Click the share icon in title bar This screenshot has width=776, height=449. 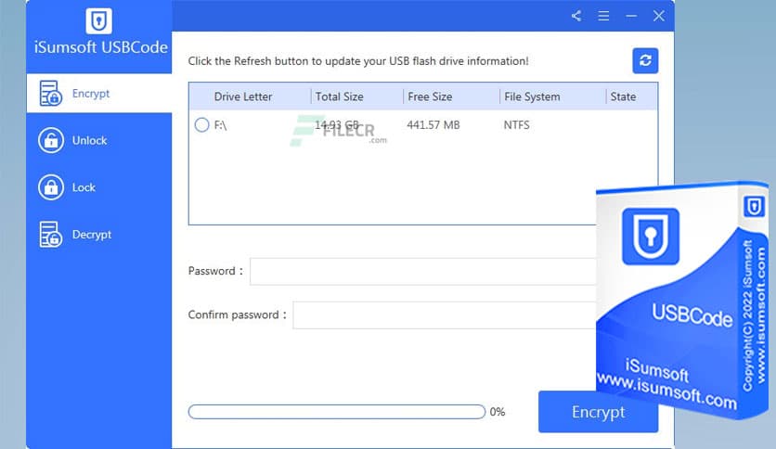576,16
